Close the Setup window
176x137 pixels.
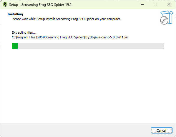(x=169, y=4)
